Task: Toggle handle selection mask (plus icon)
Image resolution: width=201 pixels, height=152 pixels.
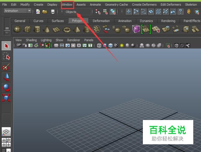Action: tap(129, 12)
